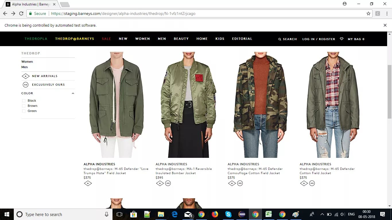Open the camouflage field jacket product image
The width and height of the screenshot is (392, 220).
tap(261, 105)
